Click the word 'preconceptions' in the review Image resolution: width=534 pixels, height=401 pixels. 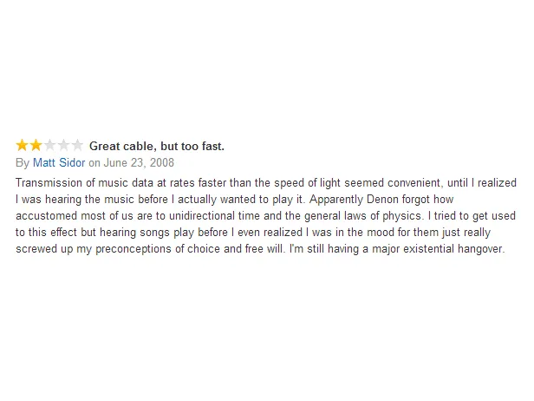[x=133, y=249]
